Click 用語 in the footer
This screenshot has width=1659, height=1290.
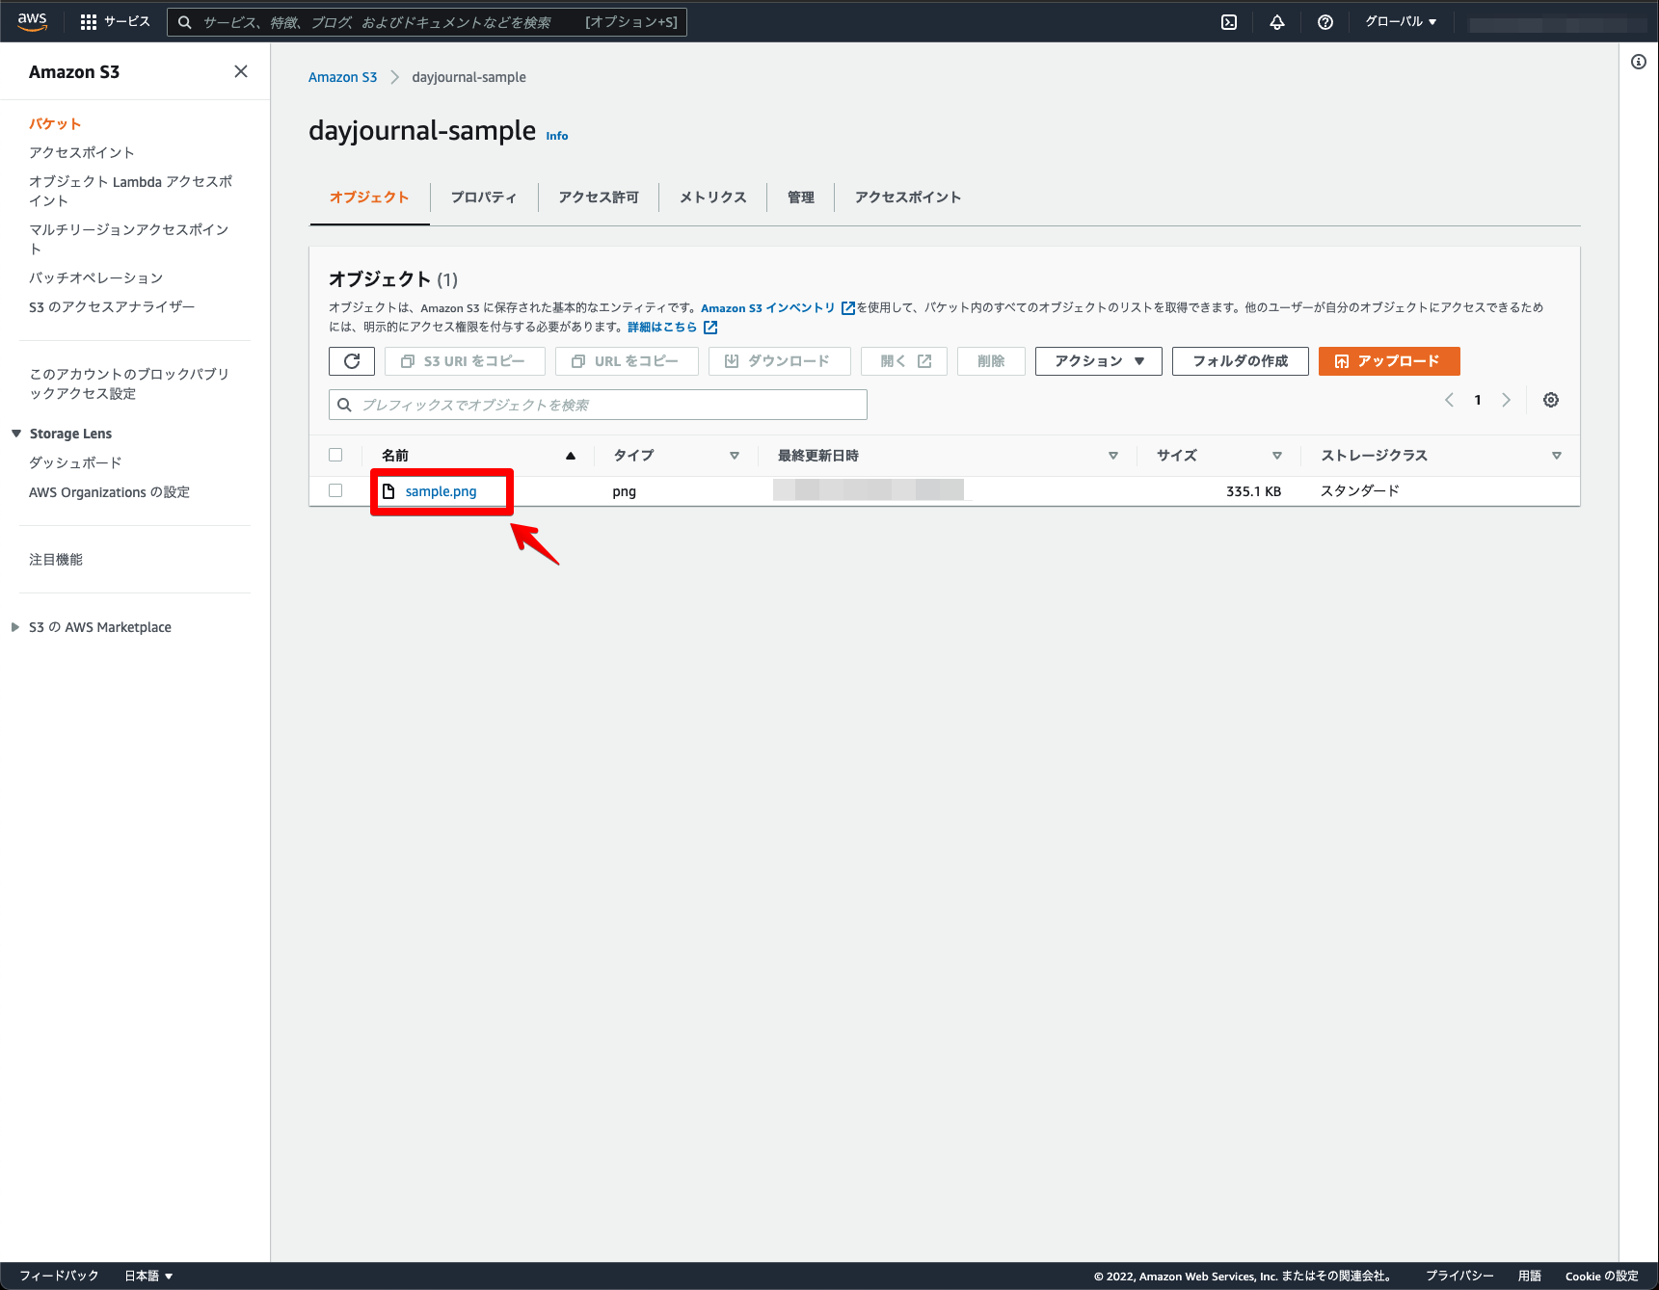1530,1276
